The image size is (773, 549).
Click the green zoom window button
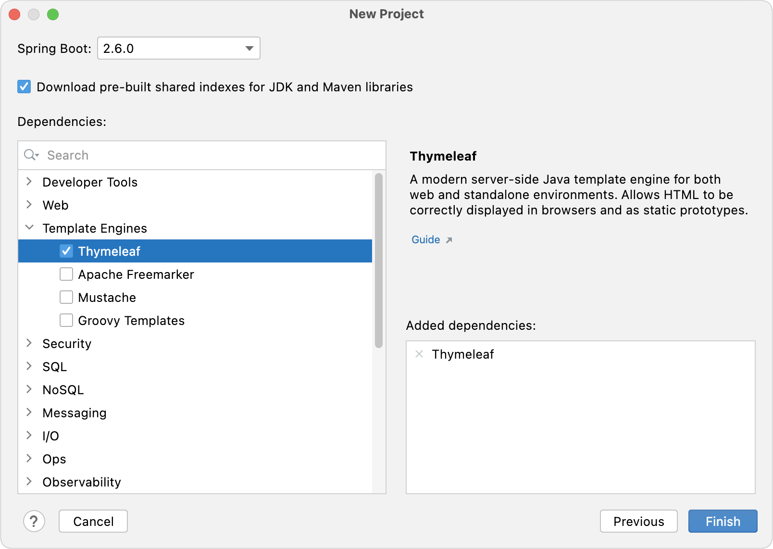(53, 14)
